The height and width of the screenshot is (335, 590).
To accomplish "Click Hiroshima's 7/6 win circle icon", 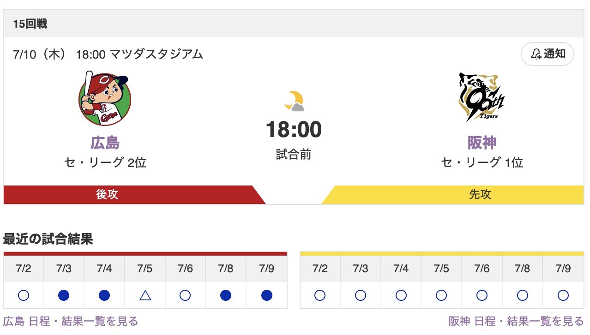I will (x=185, y=295).
